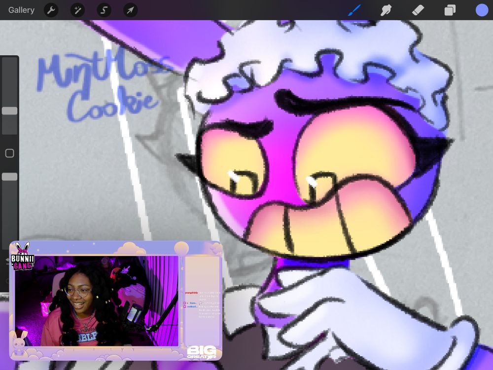Click the webcam video in stream overlay

(97, 301)
